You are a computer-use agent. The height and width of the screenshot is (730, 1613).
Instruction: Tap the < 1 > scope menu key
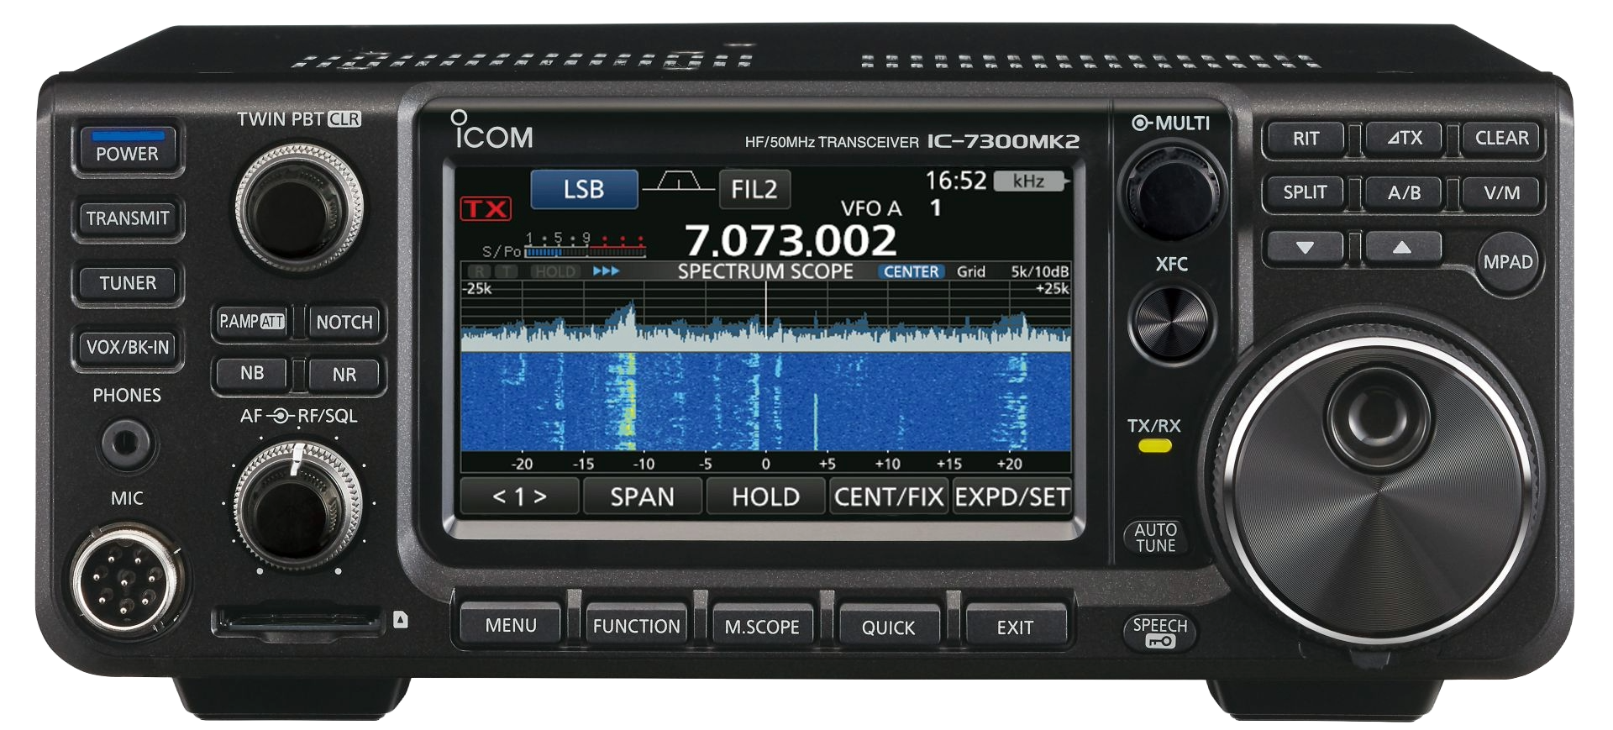point(519,496)
